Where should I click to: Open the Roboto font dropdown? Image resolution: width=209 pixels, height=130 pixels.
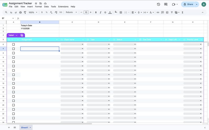71,12
